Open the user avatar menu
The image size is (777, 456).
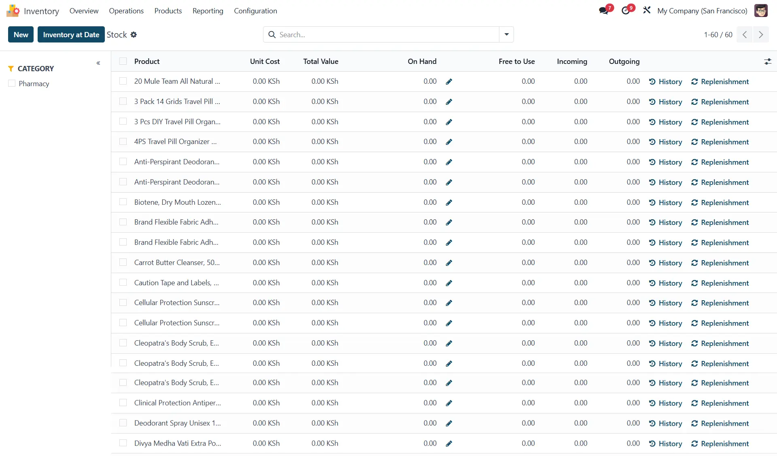(761, 11)
